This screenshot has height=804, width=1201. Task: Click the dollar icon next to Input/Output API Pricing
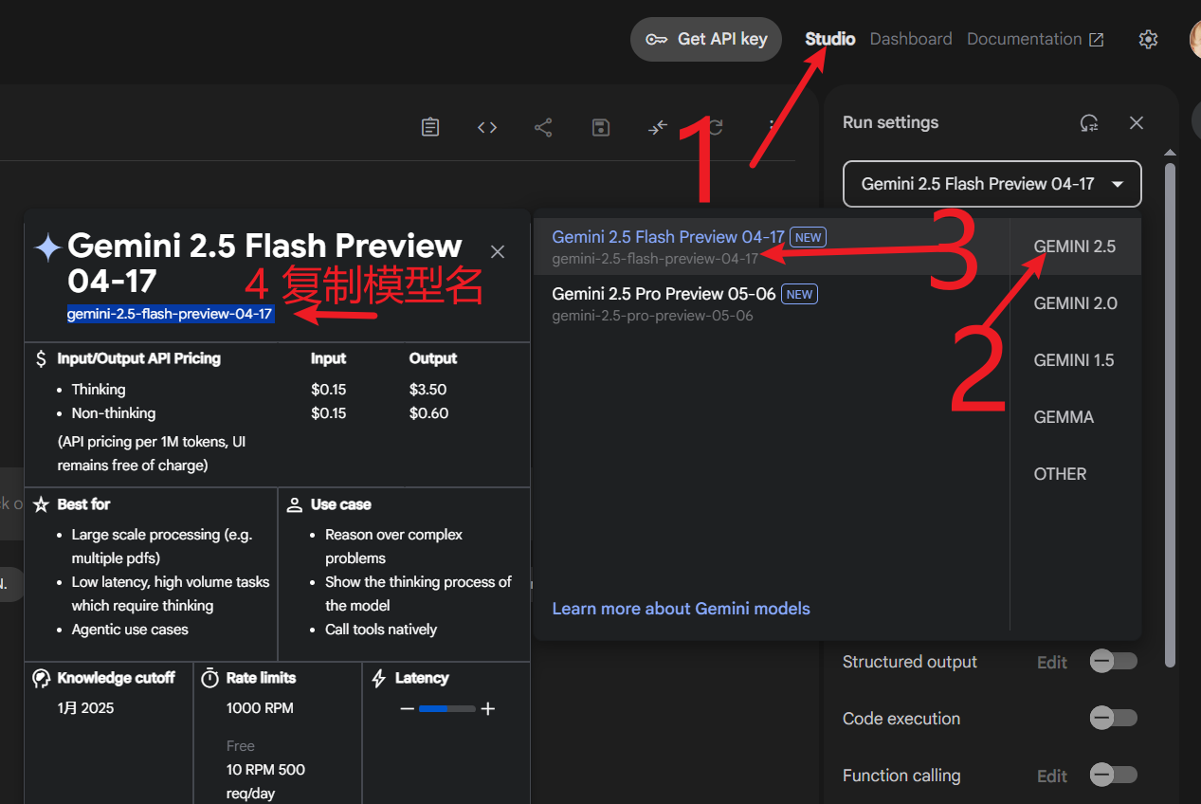pyautogui.click(x=41, y=358)
